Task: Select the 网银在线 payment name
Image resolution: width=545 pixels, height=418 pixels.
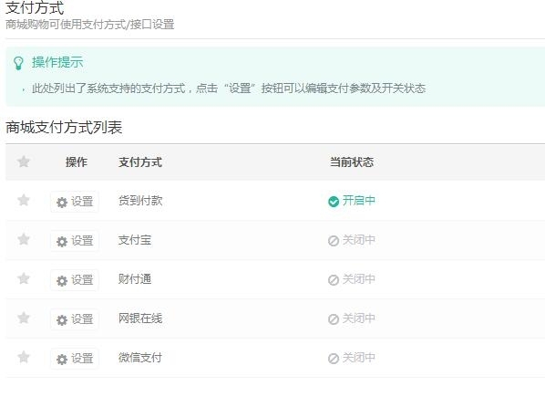Action: [140, 319]
